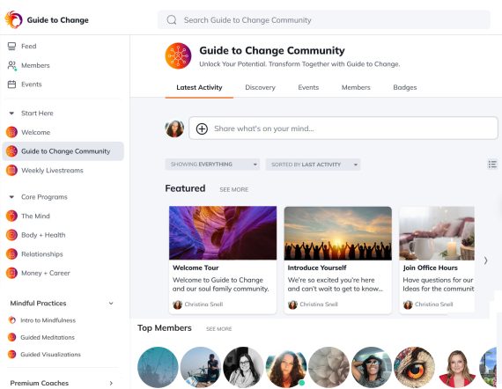Click the plus icon in share box
The image size is (502, 389).
click(x=202, y=128)
